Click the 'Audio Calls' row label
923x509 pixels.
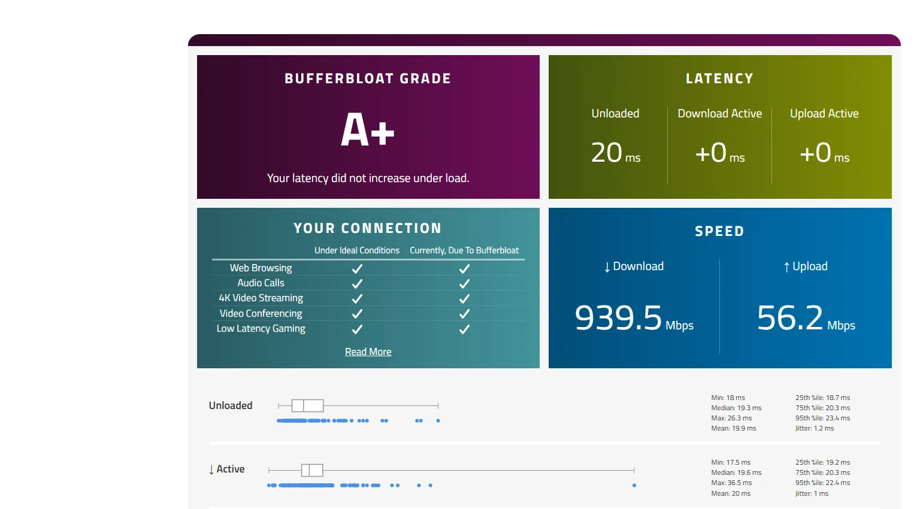261,283
